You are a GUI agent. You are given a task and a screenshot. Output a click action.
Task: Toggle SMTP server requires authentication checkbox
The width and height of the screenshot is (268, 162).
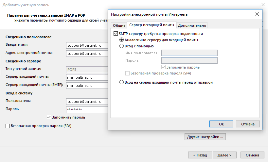(x=115, y=34)
